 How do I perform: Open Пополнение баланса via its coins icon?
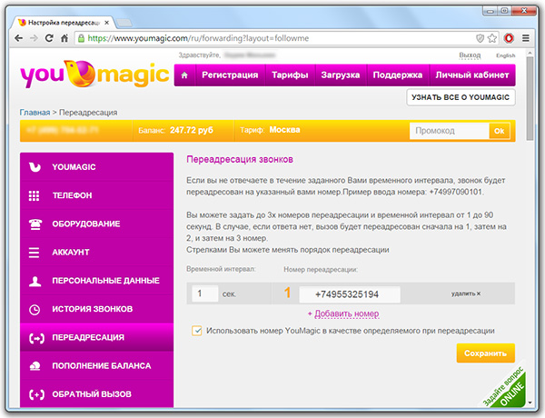(35, 365)
